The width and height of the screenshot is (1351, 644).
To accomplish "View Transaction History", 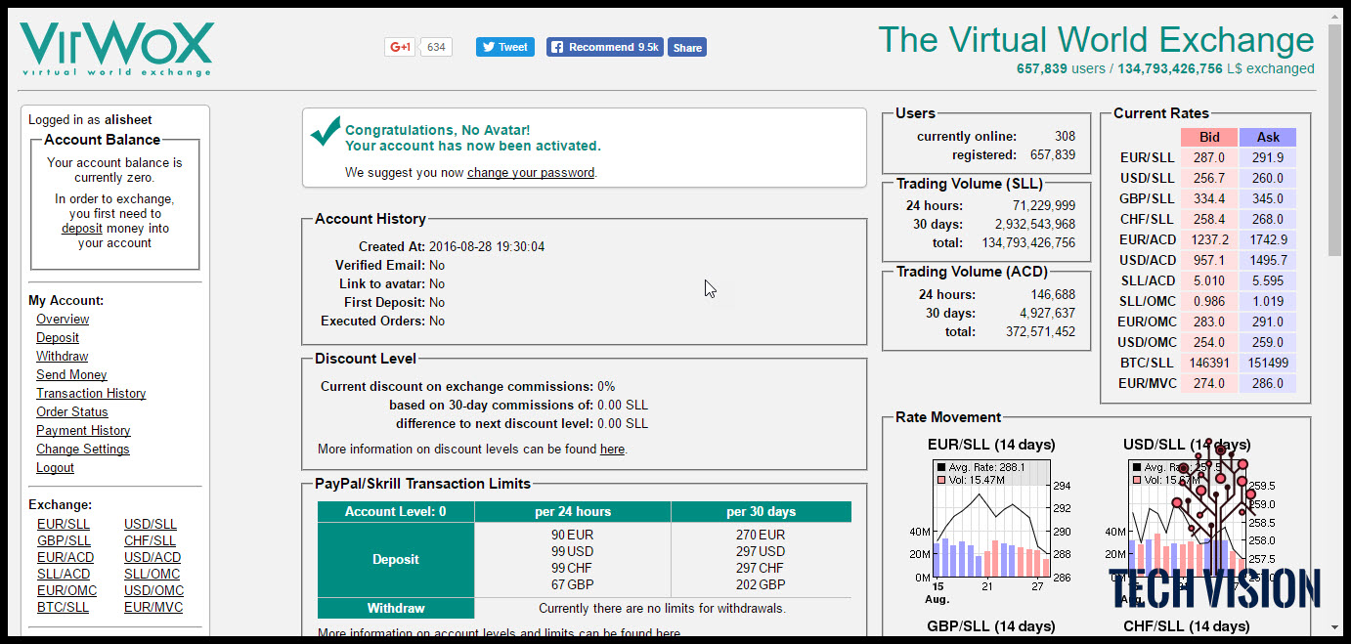I will [x=91, y=394].
